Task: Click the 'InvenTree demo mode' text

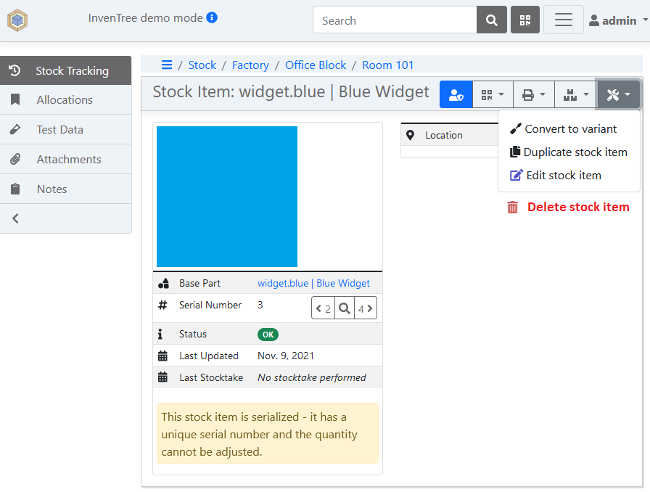Action: coord(145,18)
